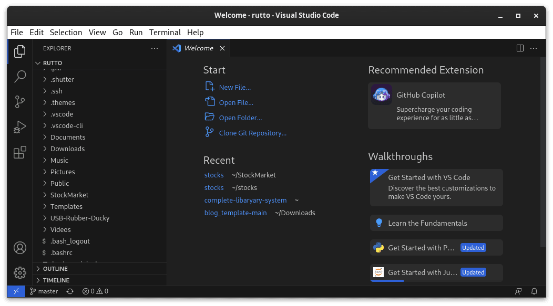This screenshot has width=553, height=306.
Task: Open the Help menu
Action: (195, 33)
